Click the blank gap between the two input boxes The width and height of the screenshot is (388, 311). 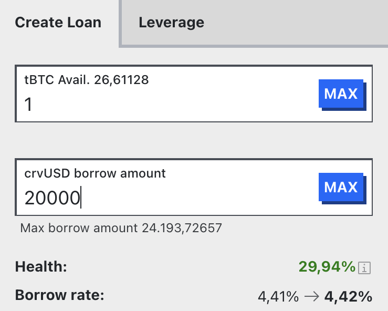click(194, 141)
